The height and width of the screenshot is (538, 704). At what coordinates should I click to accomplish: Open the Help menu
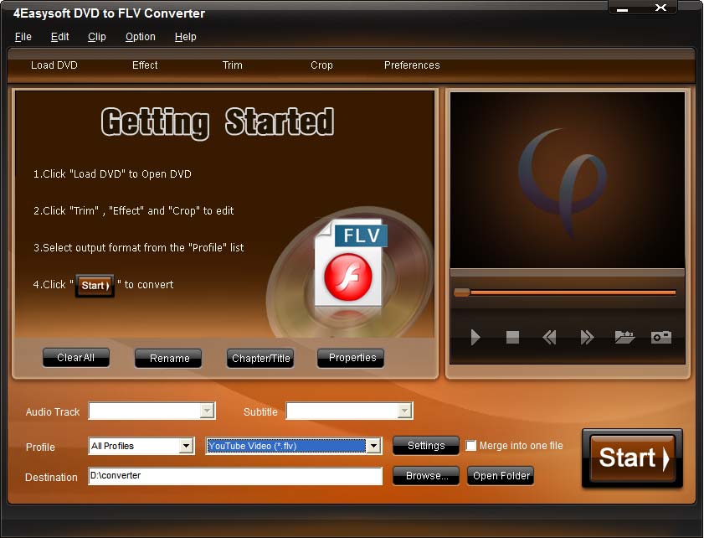point(185,37)
